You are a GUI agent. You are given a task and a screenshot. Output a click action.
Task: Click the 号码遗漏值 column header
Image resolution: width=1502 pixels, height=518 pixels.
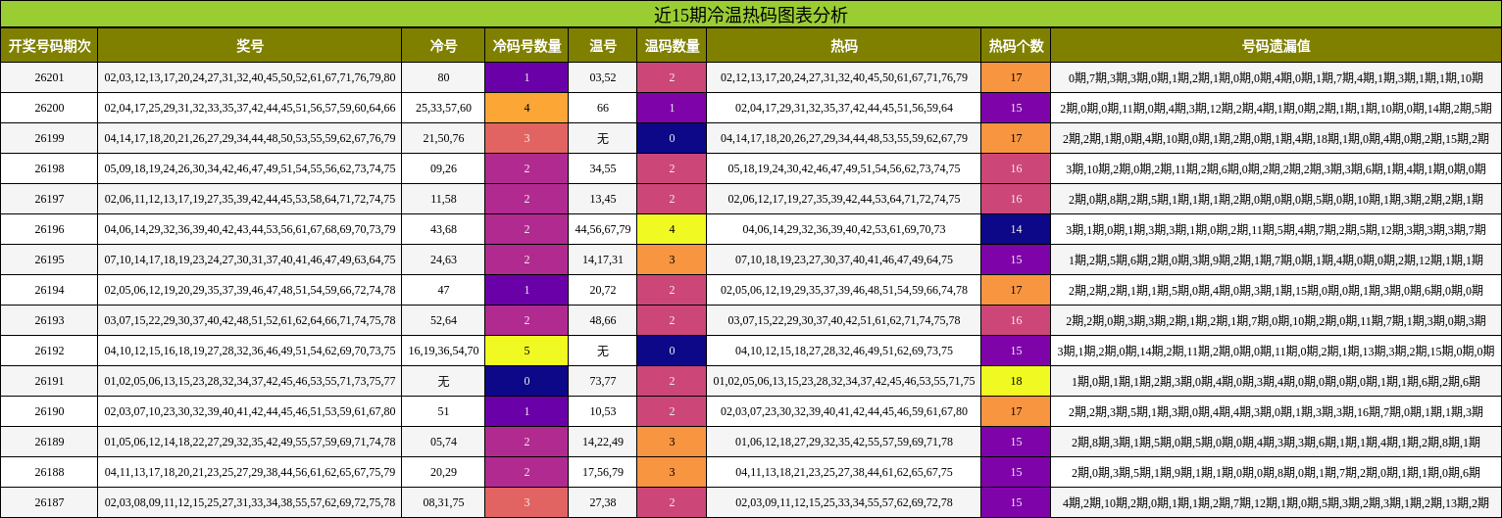1277,46
